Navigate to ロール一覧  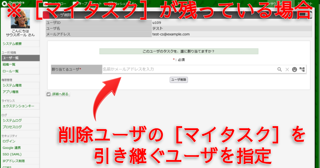(x=11, y=71)
